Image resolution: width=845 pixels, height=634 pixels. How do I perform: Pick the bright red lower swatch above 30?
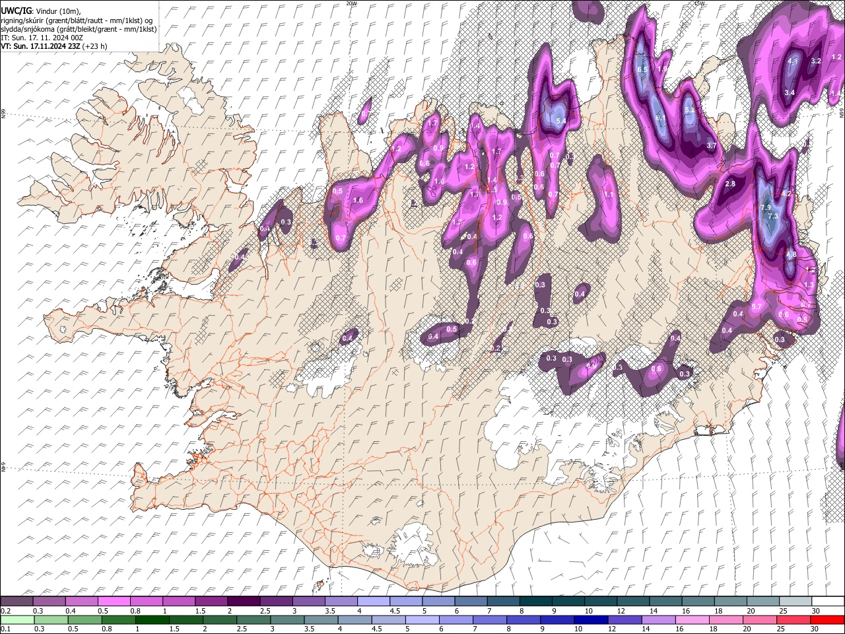point(827,619)
